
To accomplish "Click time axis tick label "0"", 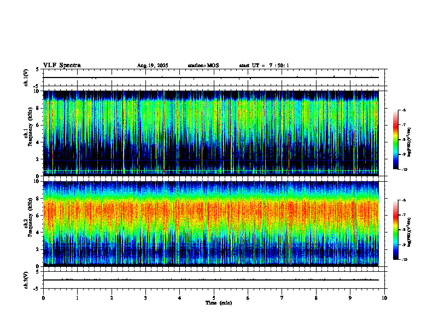I will coord(43,298).
